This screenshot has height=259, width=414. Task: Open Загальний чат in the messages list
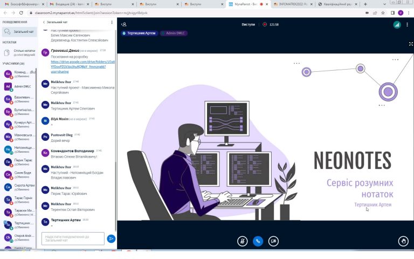tap(23, 32)
